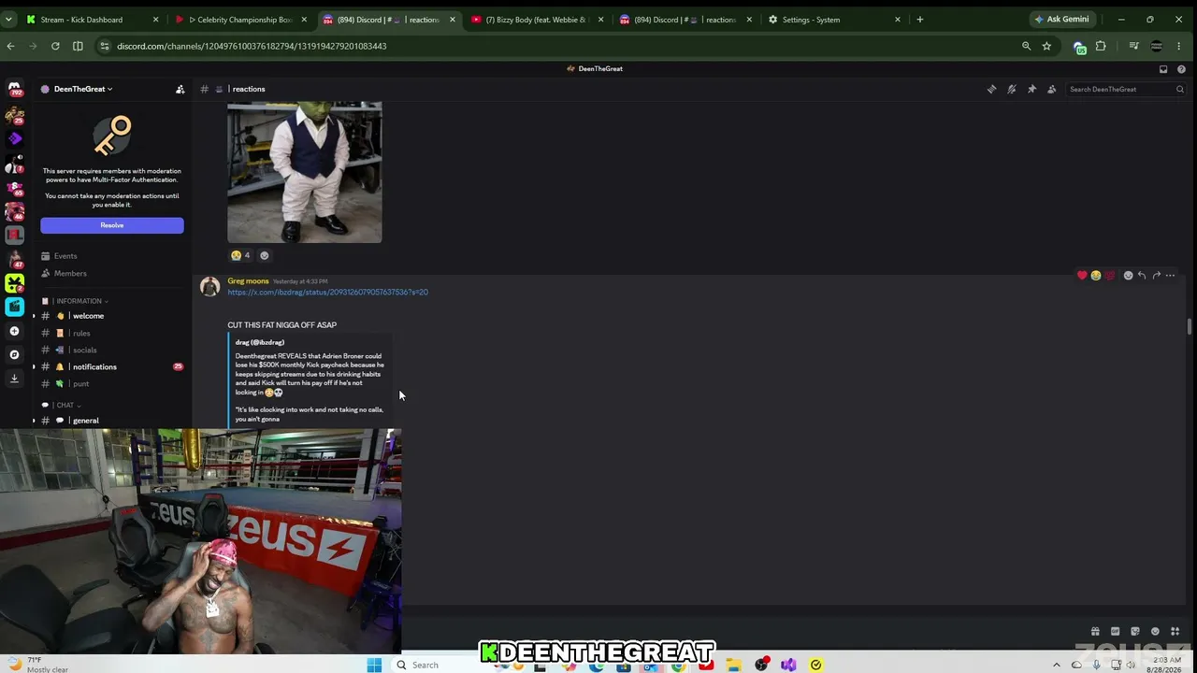The height and width of the screenshot is (673, 1197).
Task: Open Greg moons avatar profile
Action: click(x=209, y=287)
